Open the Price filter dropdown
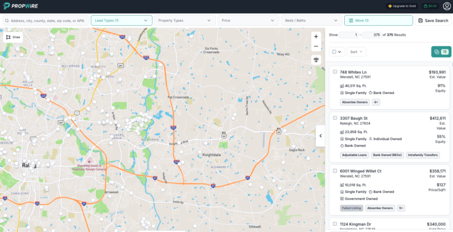Viewport: 453px width, 232px height. 248,21
